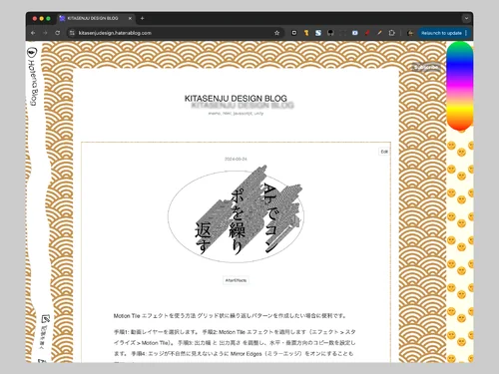Click the rainbow gradient color bar

(459, 86)
